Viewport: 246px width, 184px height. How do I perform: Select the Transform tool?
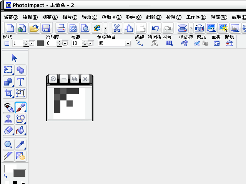(x=20, y=93)
